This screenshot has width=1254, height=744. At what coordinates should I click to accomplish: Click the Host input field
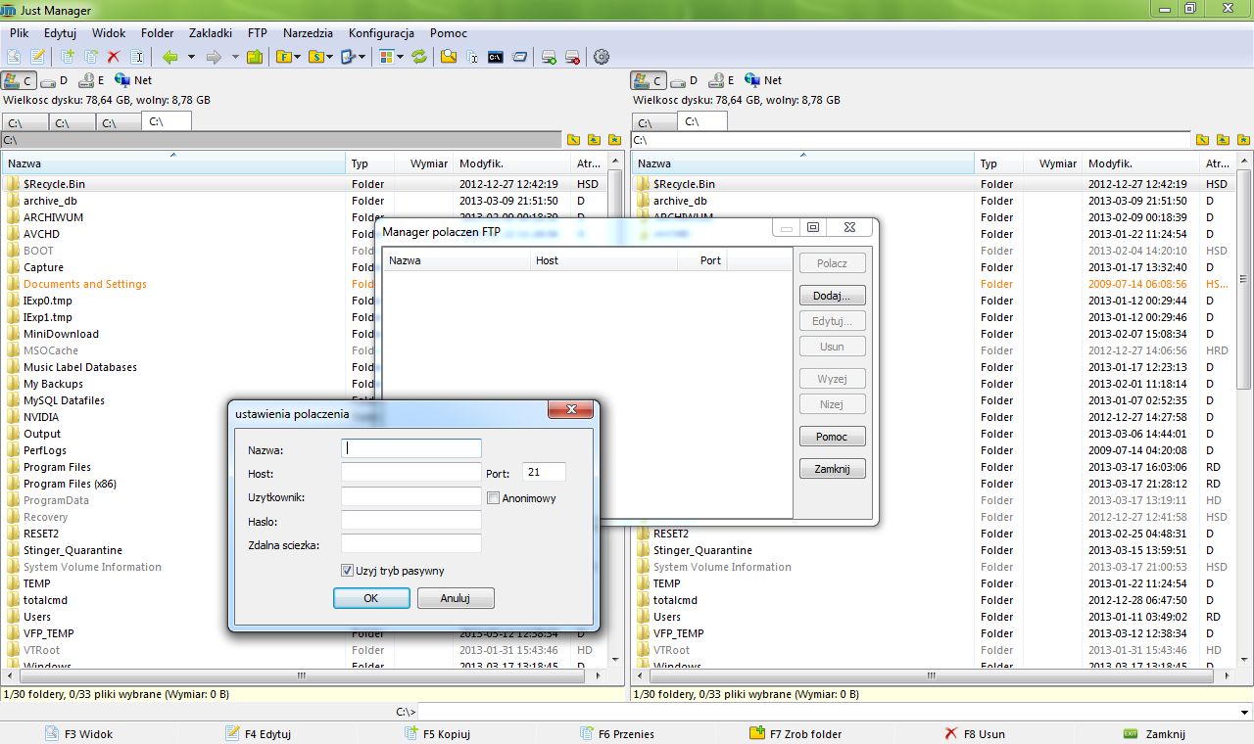point(411,473)
